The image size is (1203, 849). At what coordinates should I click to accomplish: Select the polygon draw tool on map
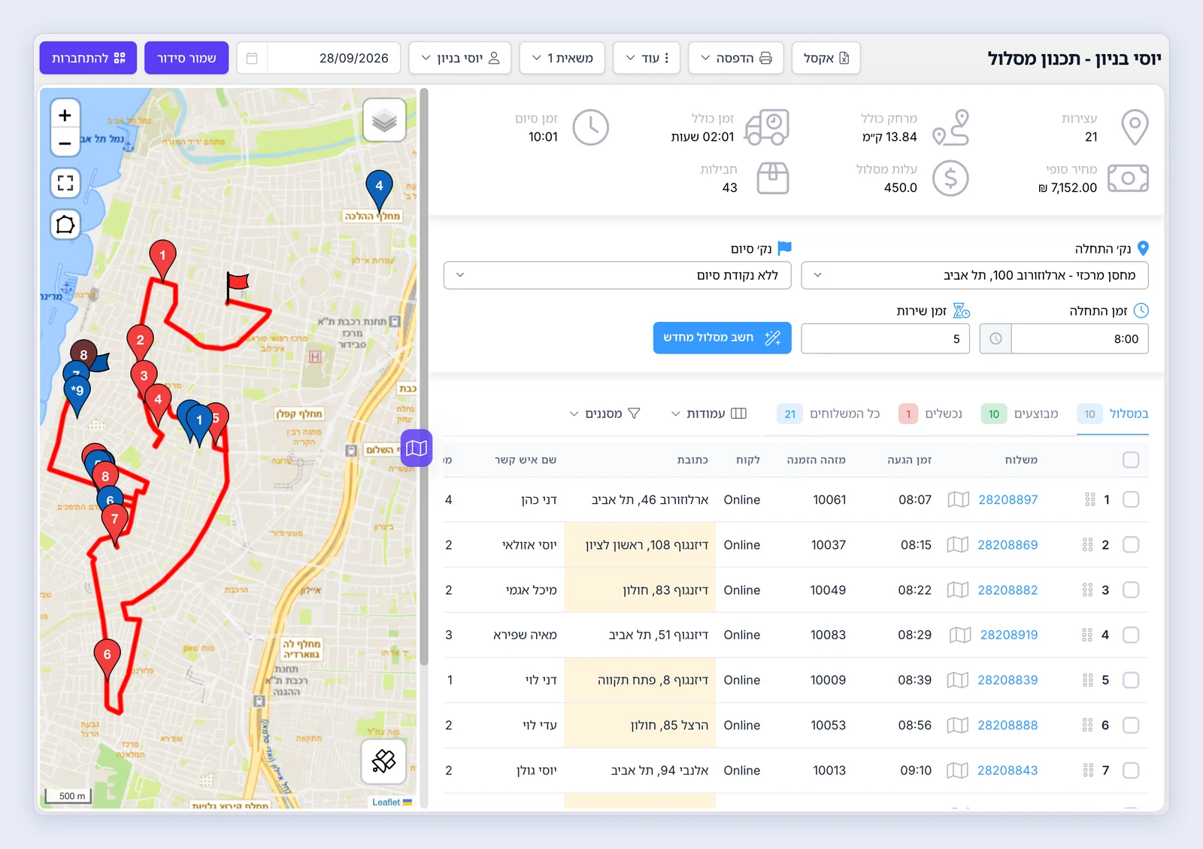[65, 224]
